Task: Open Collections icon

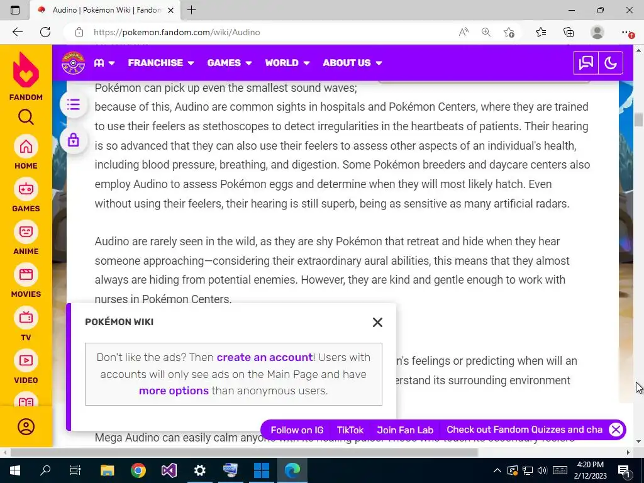Action: tap(569, 32)
